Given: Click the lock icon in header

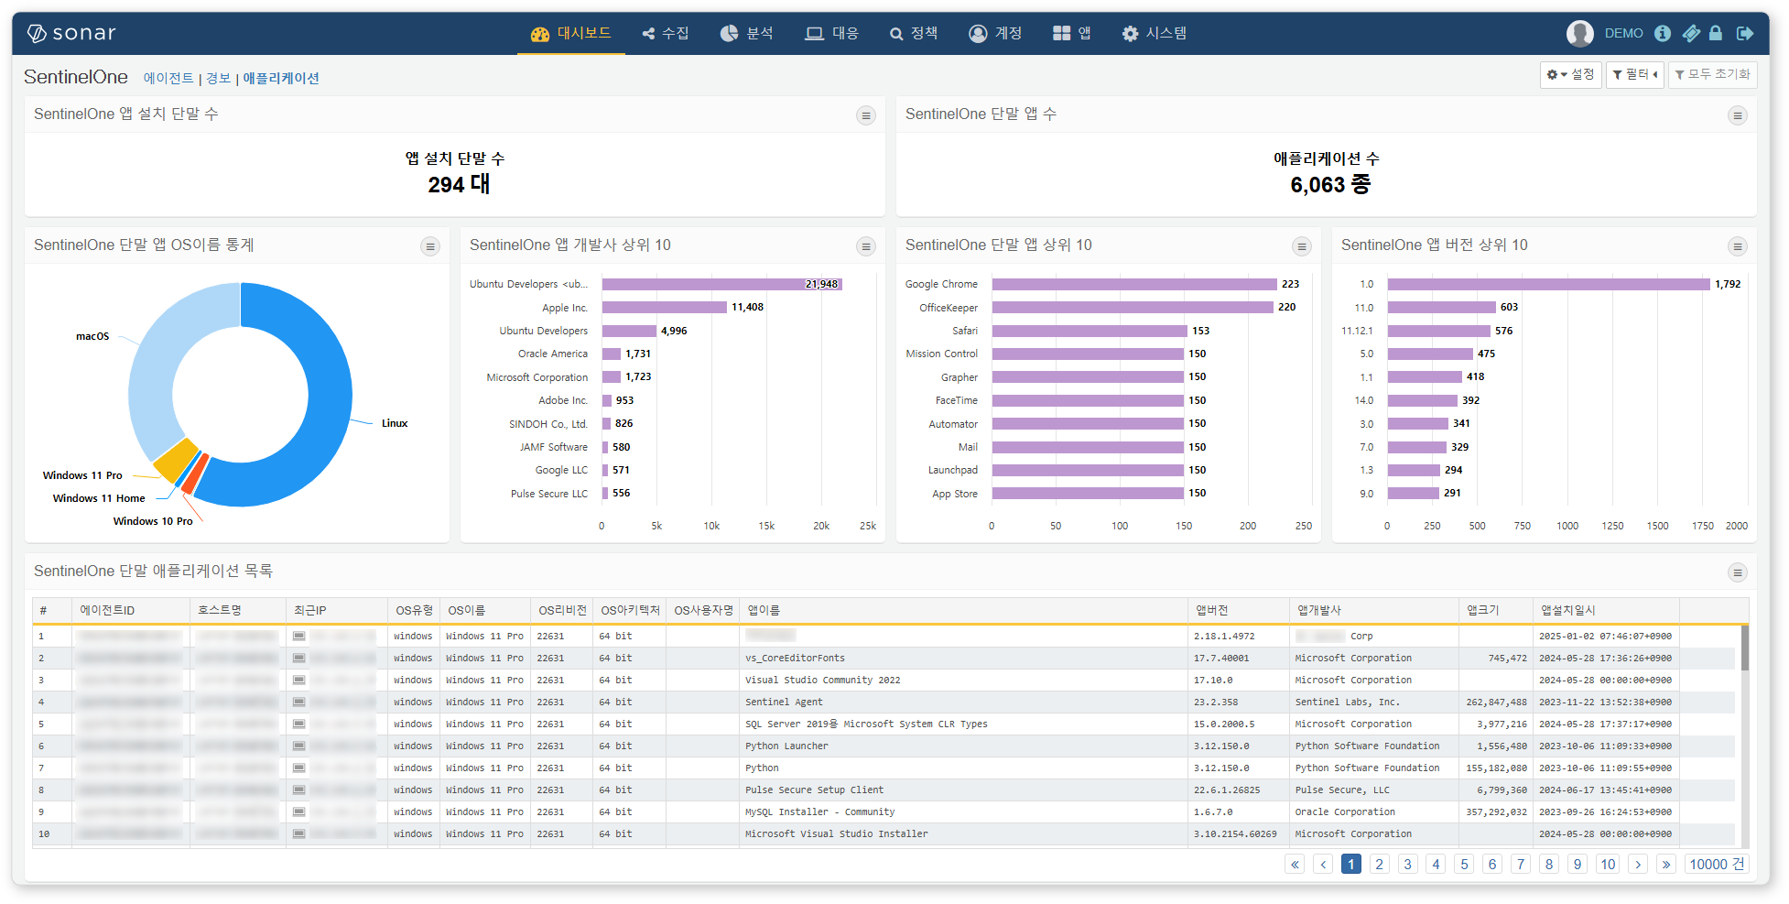Looking at the screenshot, I should pos(1716,33).
